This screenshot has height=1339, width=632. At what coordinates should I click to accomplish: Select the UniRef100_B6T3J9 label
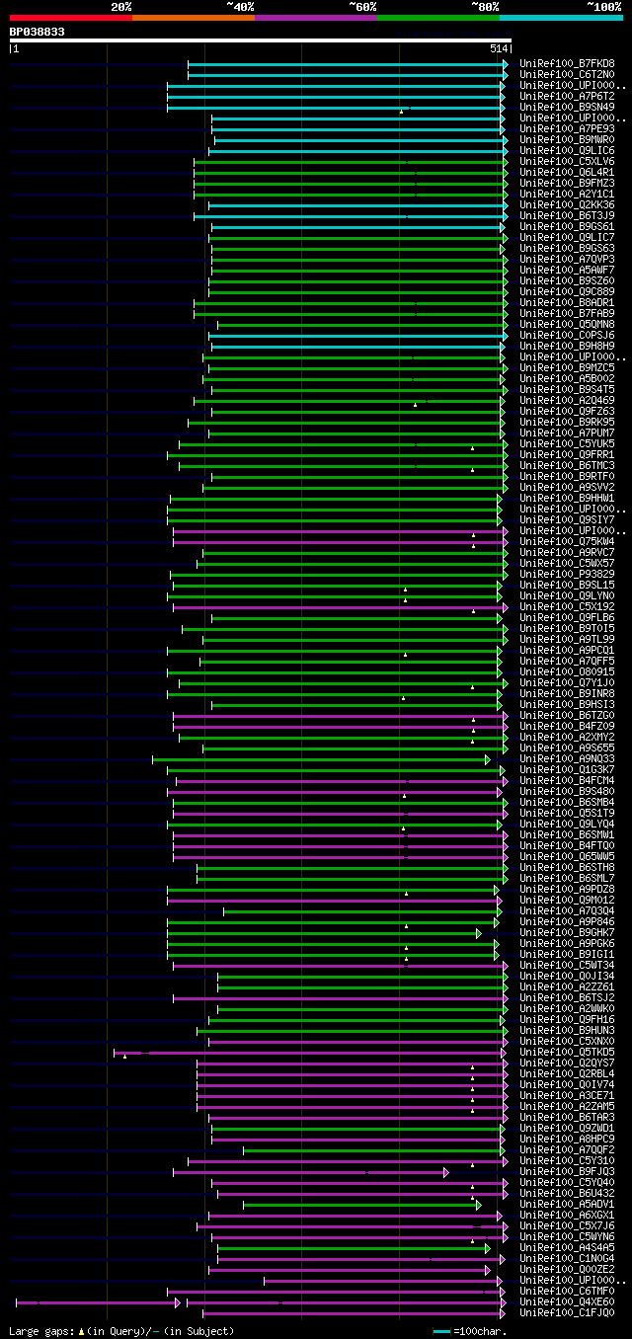[567, 215]
